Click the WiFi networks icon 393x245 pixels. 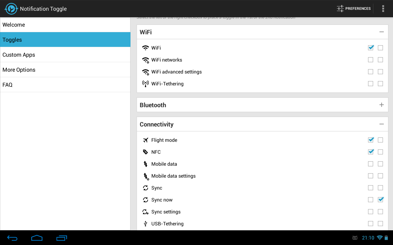click(145, 60)
